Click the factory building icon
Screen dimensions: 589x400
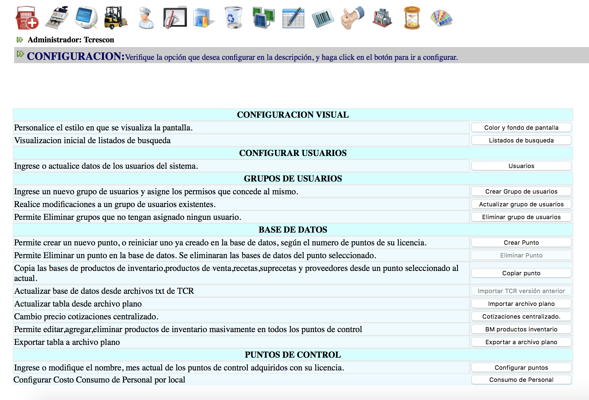(382, 18)
